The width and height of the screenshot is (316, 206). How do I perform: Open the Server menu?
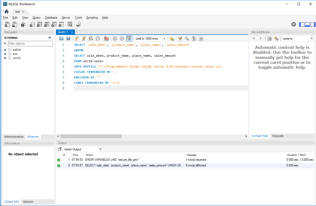[66, 18]
